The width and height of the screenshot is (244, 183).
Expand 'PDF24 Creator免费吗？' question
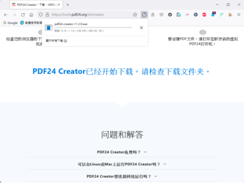122,152
